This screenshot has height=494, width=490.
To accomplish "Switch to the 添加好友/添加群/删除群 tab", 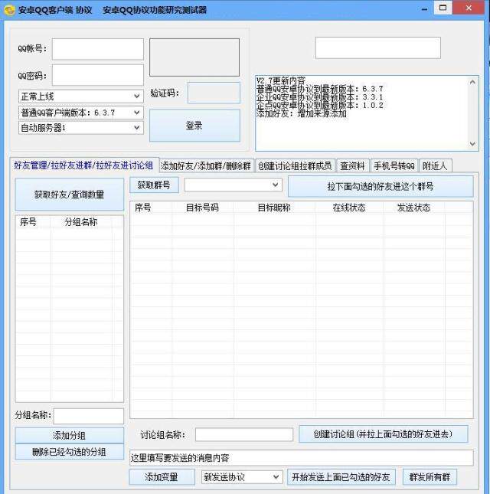I will pyautogui.click(x=206, y=165).
